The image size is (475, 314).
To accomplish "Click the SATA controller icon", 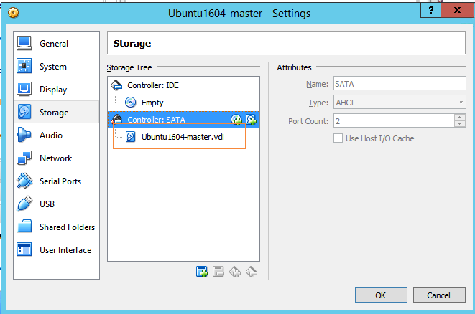I will click(116, 120).
